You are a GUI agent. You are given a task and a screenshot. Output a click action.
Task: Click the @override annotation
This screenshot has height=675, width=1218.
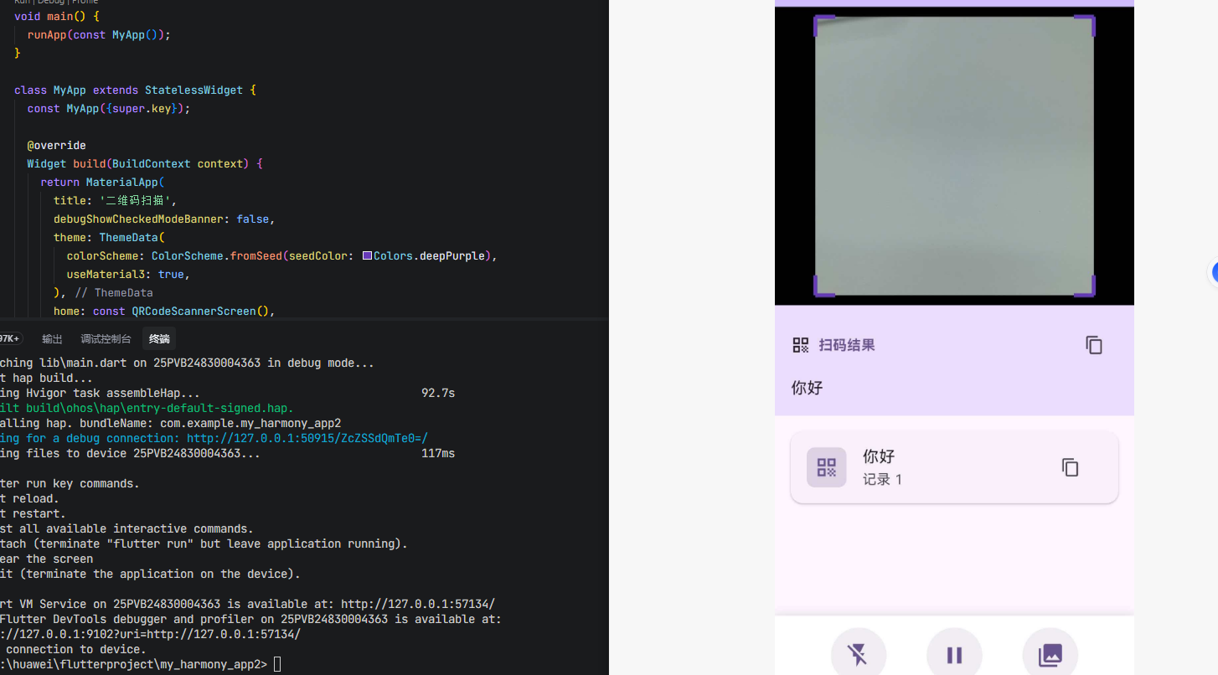pos(56,145)
